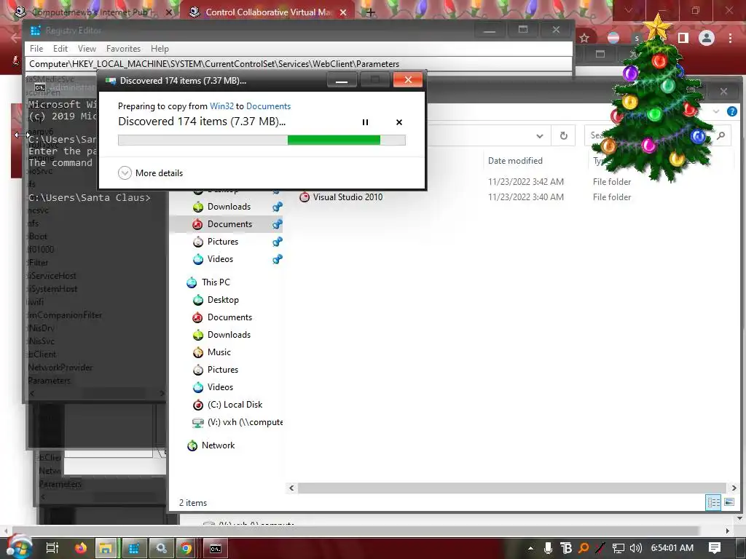Viewport: 746px width, 559px height.
Task: Switch to Computernewb's Internet Pub tab
Action: click(x=93, y=12)
